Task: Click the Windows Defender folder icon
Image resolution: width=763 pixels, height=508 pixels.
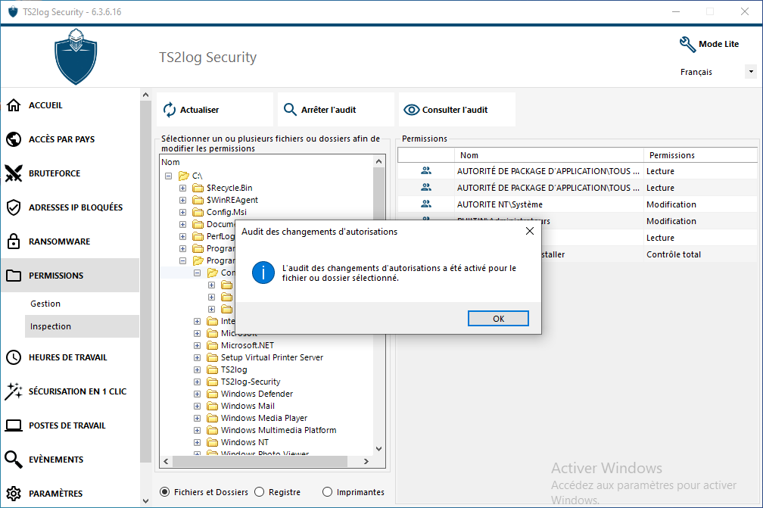Action: (x=212, y=394)
